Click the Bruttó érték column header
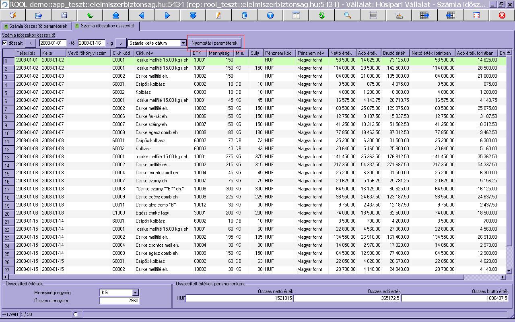The width and height of the screenshot is (515, 322). pos(396,53)
